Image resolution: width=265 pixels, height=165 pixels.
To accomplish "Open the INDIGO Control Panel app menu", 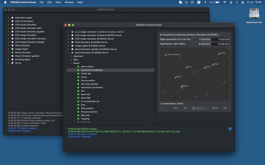I will pos(23,2).
